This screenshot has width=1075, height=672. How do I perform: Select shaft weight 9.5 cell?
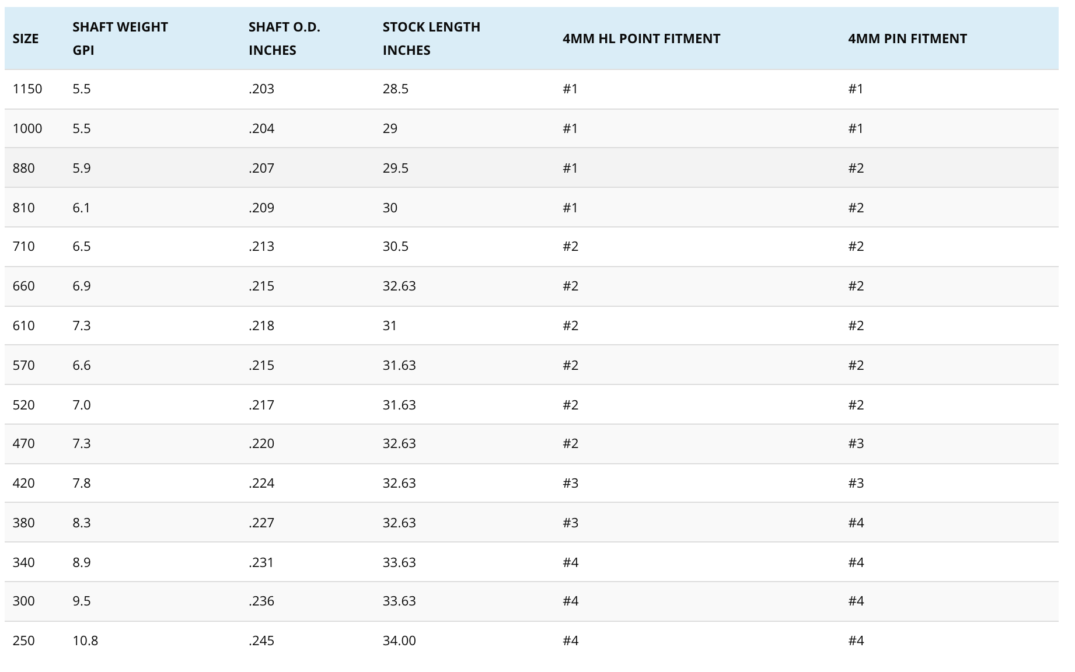82,601
